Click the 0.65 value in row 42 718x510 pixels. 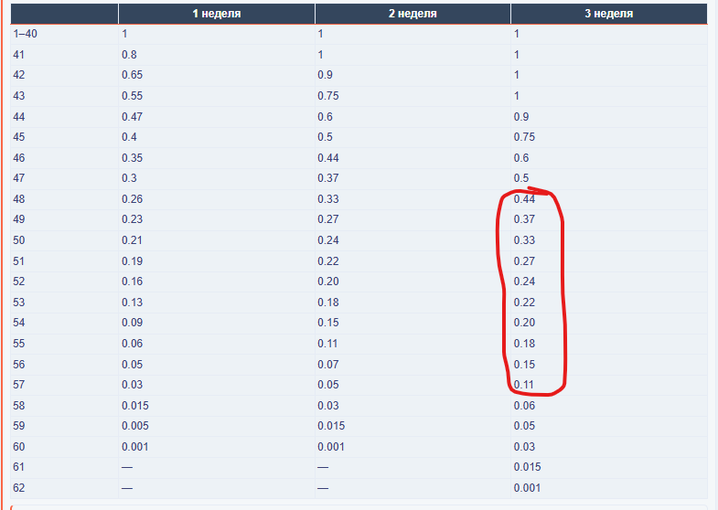pyautogui.click(x=132, y=75)
